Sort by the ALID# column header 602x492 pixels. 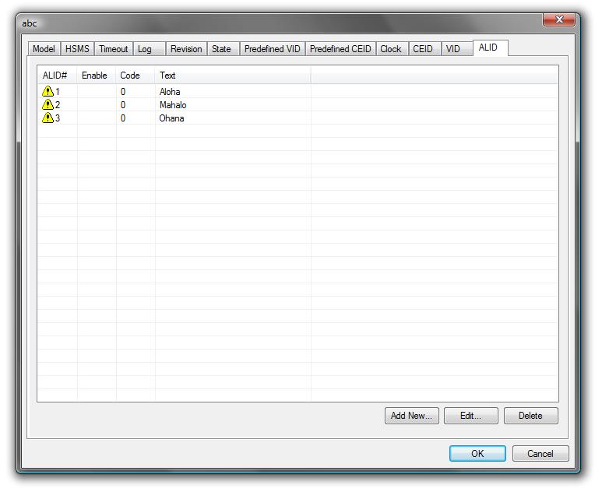click(57, 76)
